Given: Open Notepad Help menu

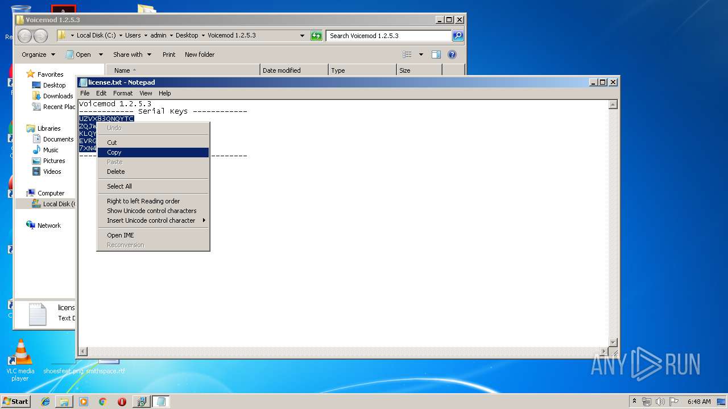Looking at the screenshot, I should click(164, 93).
